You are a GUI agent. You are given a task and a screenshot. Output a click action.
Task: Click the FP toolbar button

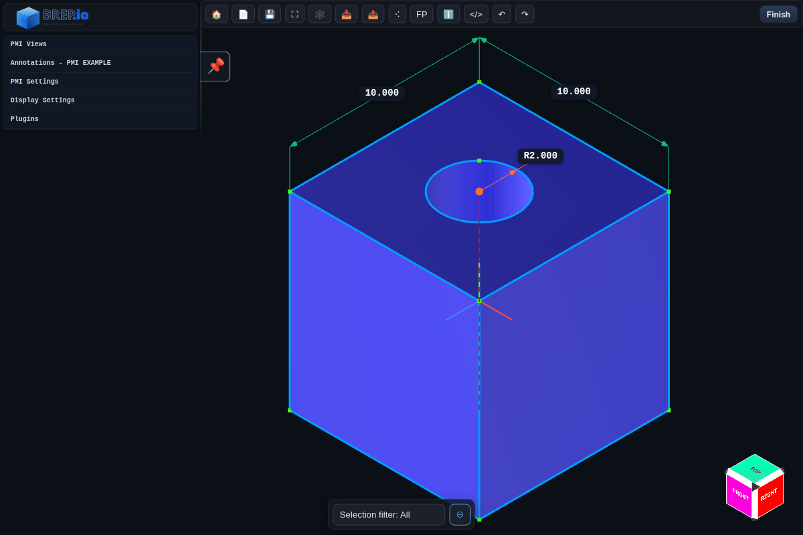point(422,14)
